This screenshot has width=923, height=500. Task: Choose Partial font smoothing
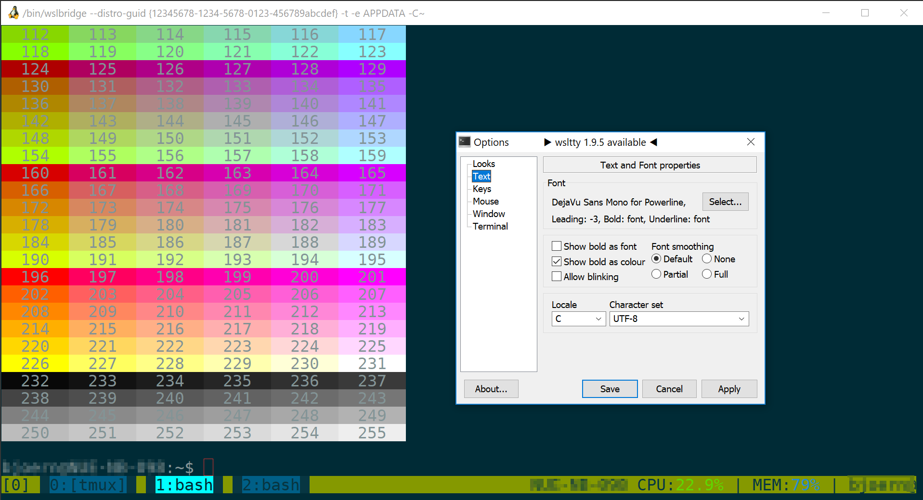pyautogui.click(x=656, y=274)
